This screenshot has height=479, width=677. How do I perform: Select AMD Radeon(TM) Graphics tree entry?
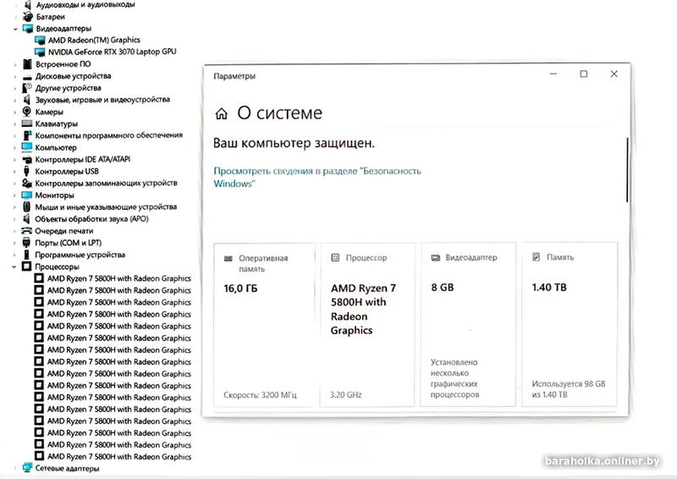point(94,40)
